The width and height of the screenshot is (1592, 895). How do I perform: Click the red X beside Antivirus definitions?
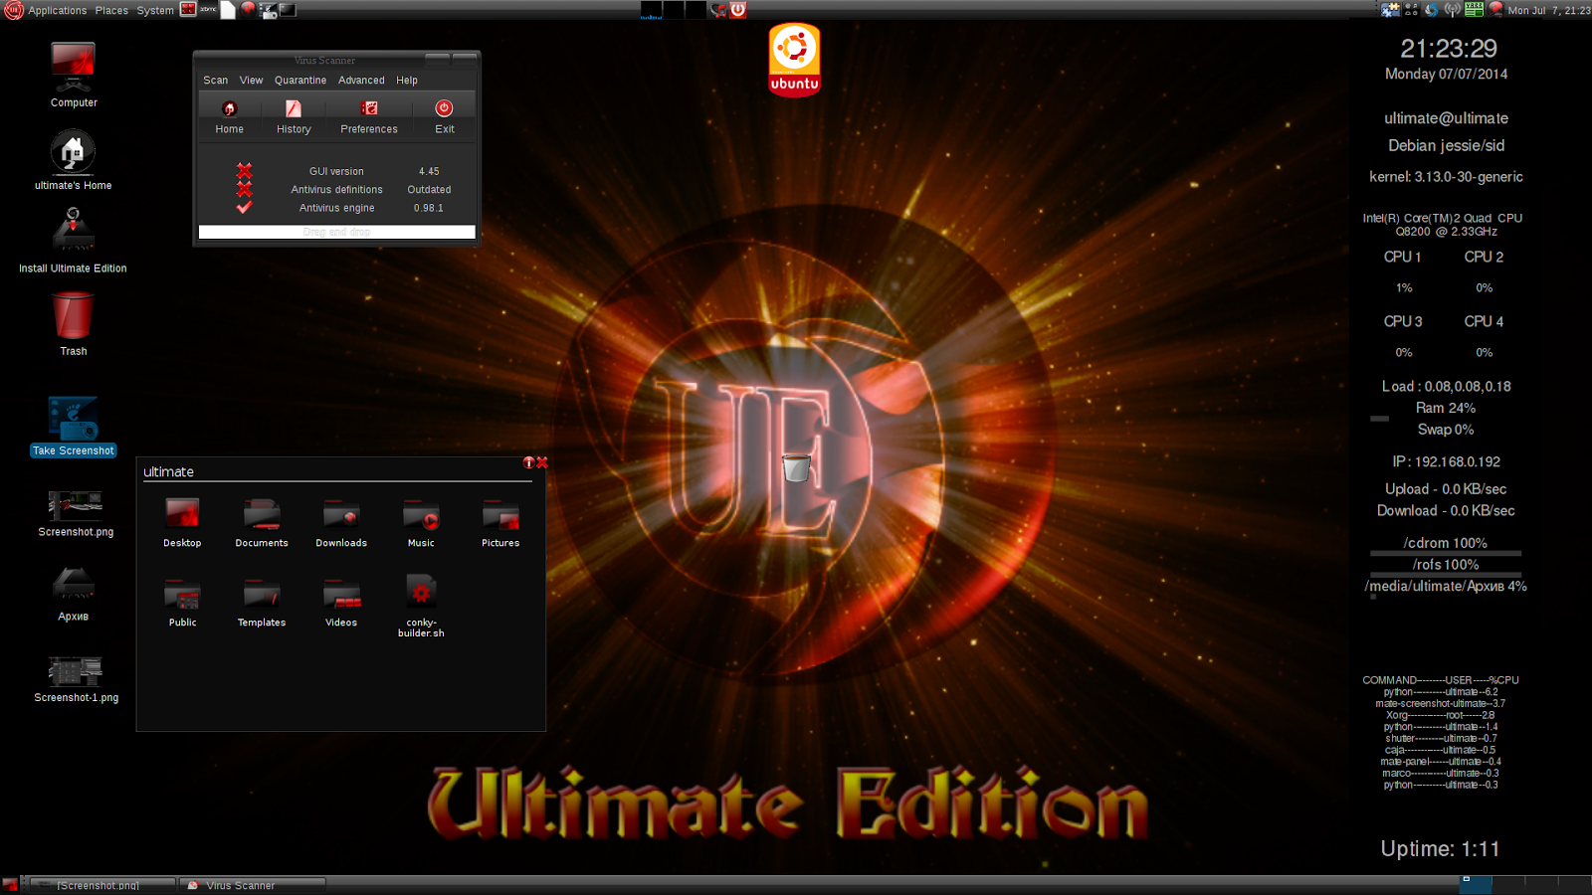pos(244,188)
